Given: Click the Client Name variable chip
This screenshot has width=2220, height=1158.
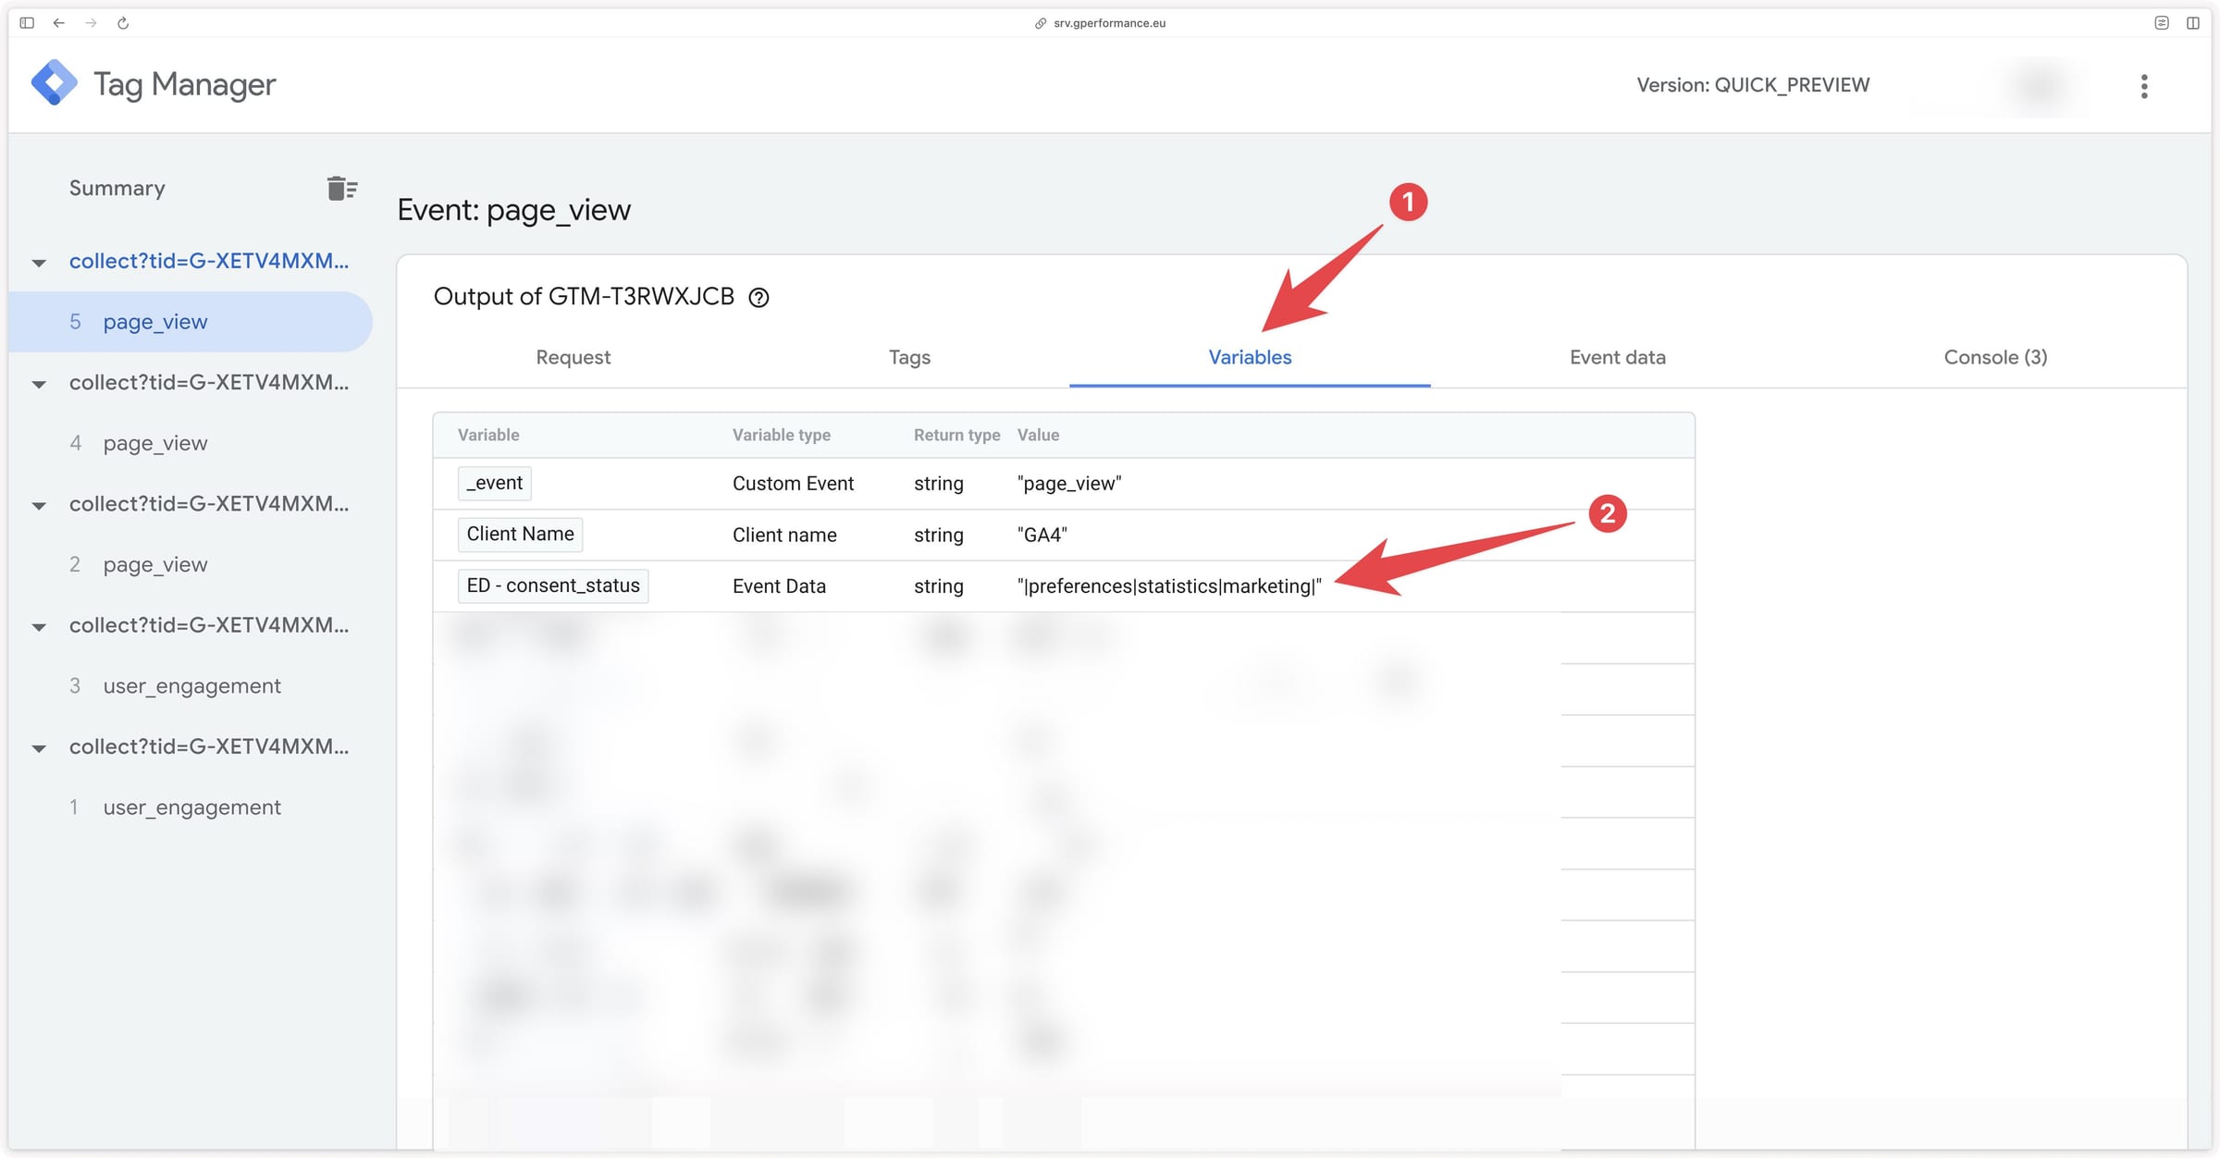Looking at the screenshot, I should click(x=520, y=534).
